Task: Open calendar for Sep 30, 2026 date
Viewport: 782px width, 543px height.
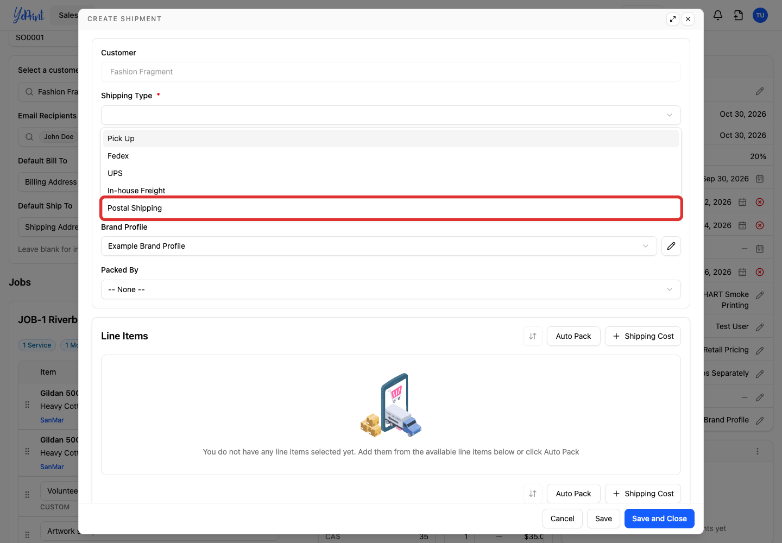Action: (x=760, y=179)
